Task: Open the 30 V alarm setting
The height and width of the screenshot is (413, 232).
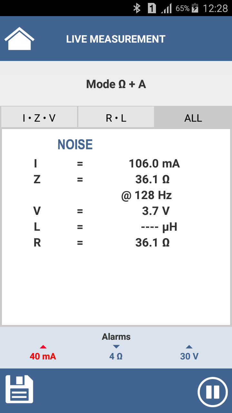Action: point(189,356)
